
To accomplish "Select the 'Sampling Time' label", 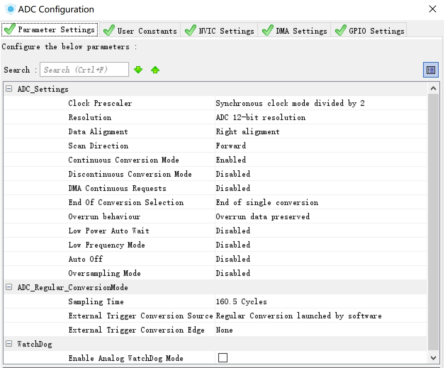I will pyautogui.click(x=96, y=301).
